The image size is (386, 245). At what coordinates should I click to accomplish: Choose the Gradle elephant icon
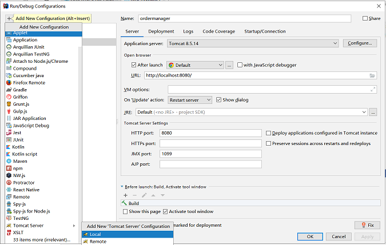point(9,90)
